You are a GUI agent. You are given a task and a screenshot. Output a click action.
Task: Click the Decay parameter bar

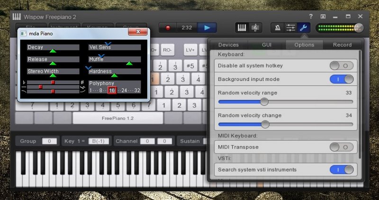pyautogui.click(x=53, y=47)
